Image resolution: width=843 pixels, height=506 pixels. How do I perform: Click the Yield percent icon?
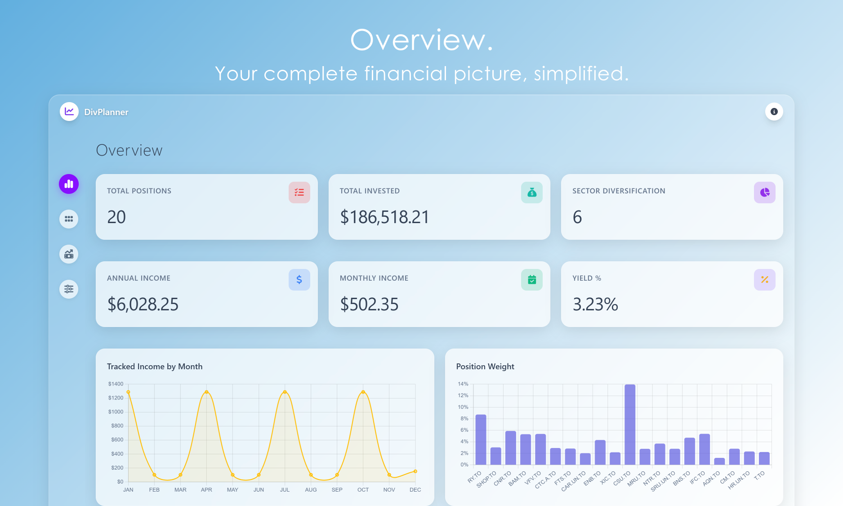(765, 280)
